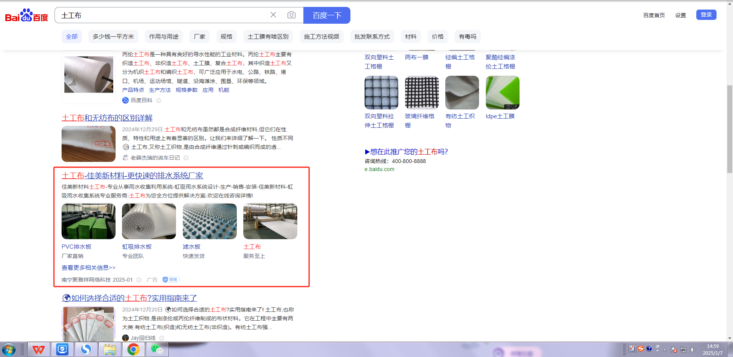Image resolution: width=733 pixels, height=357 pixels.
Task: Open the 土工布和无纺布 result thumbnail
Action: tap(88, 144)
